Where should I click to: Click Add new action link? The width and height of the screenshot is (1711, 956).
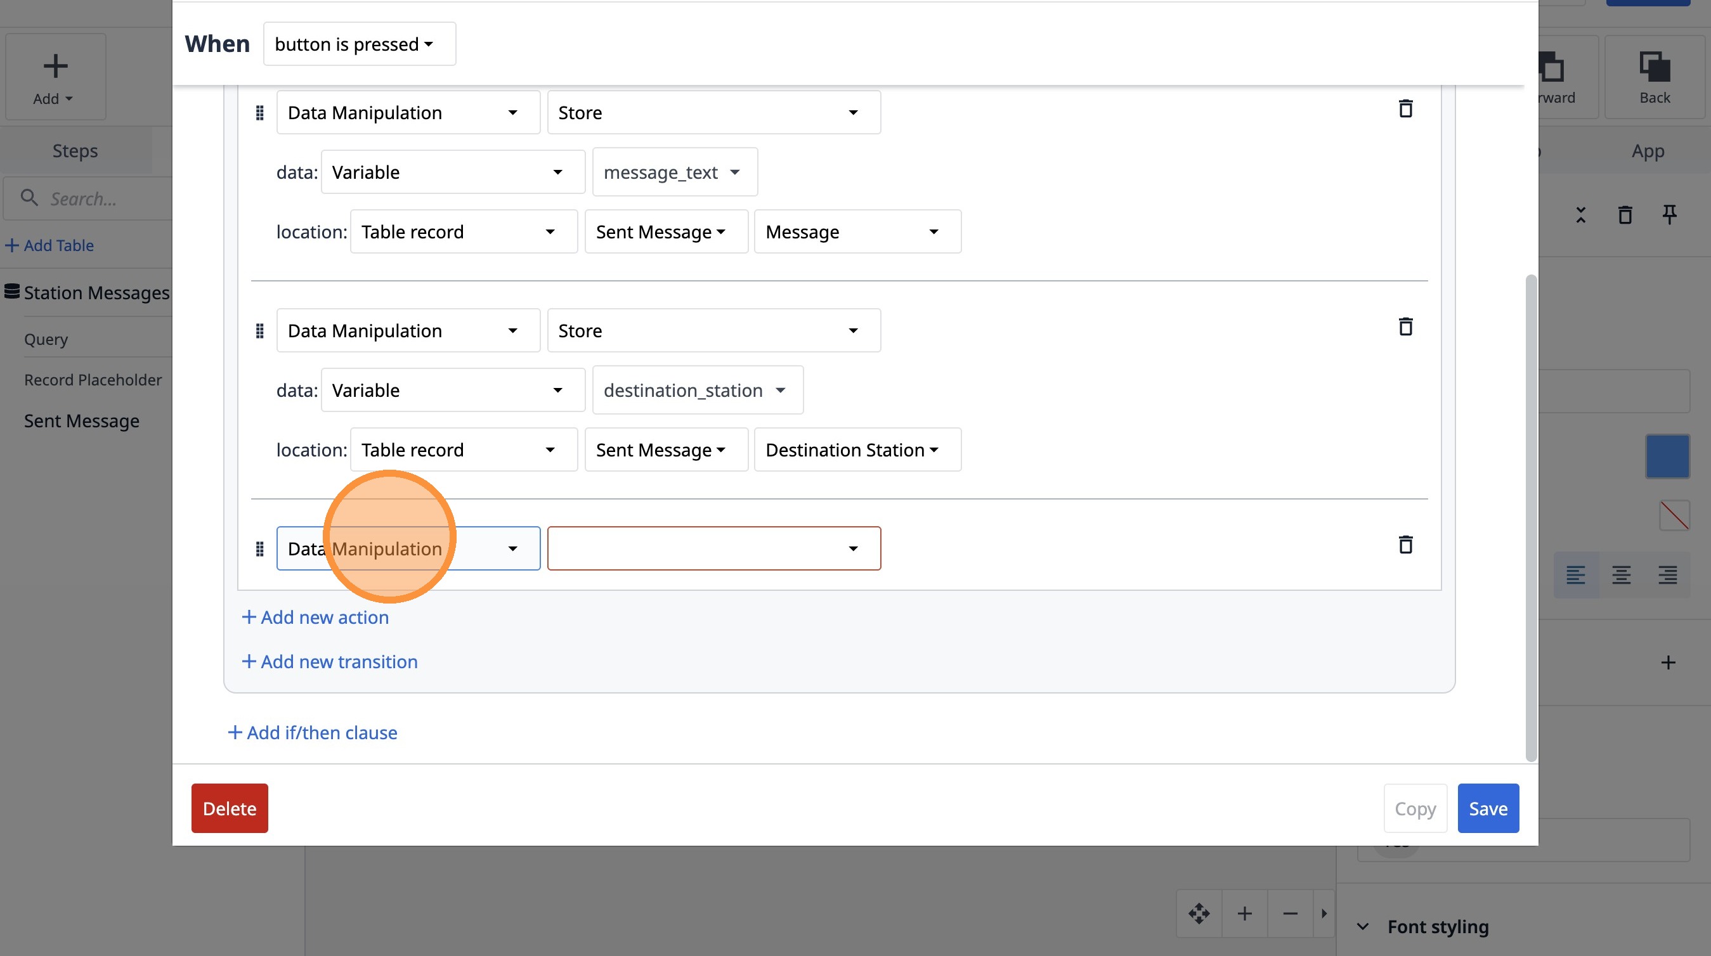315,617
